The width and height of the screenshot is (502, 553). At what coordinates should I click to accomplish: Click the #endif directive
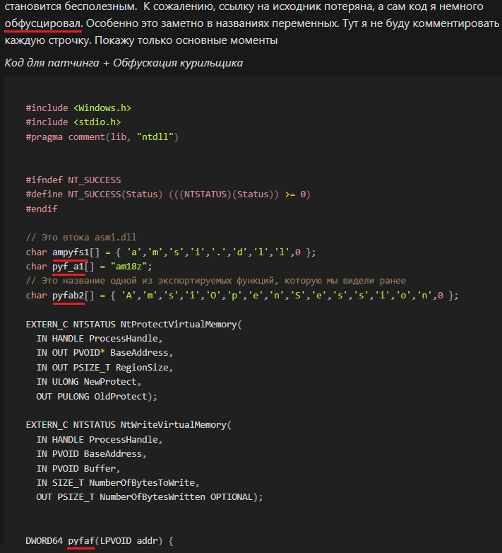point(42,209)
